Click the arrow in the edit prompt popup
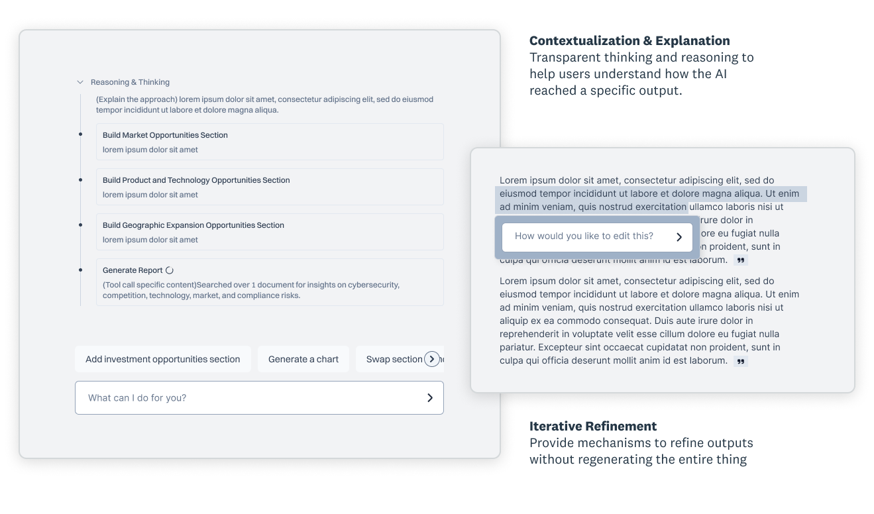This screenshot has width=874, height=514. point(679,236)
